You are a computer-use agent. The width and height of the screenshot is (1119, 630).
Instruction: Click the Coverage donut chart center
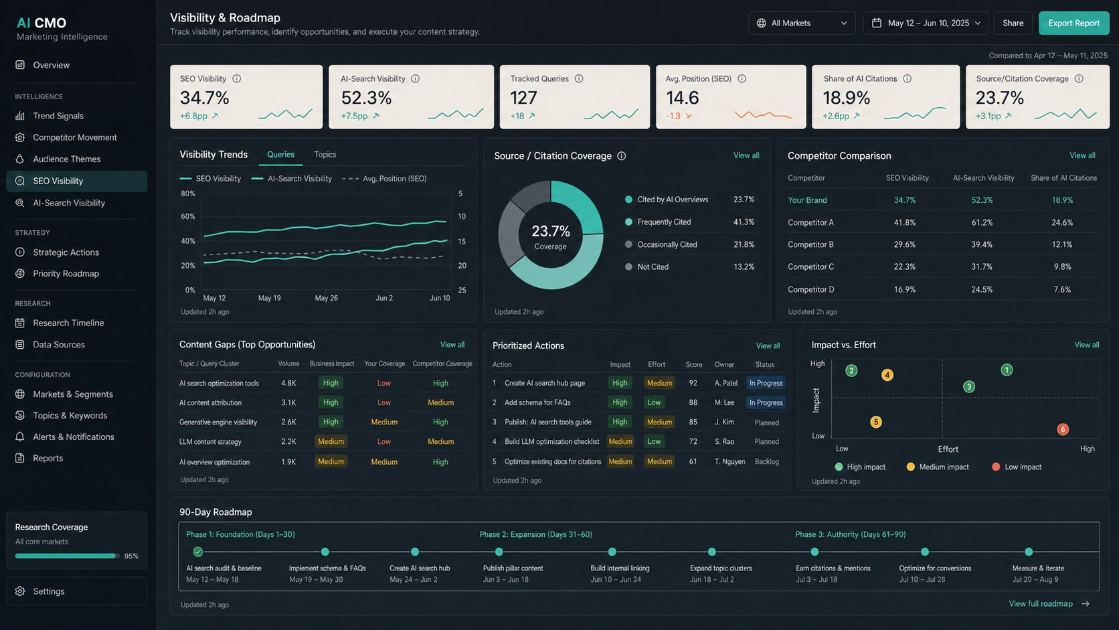point(551,236)
